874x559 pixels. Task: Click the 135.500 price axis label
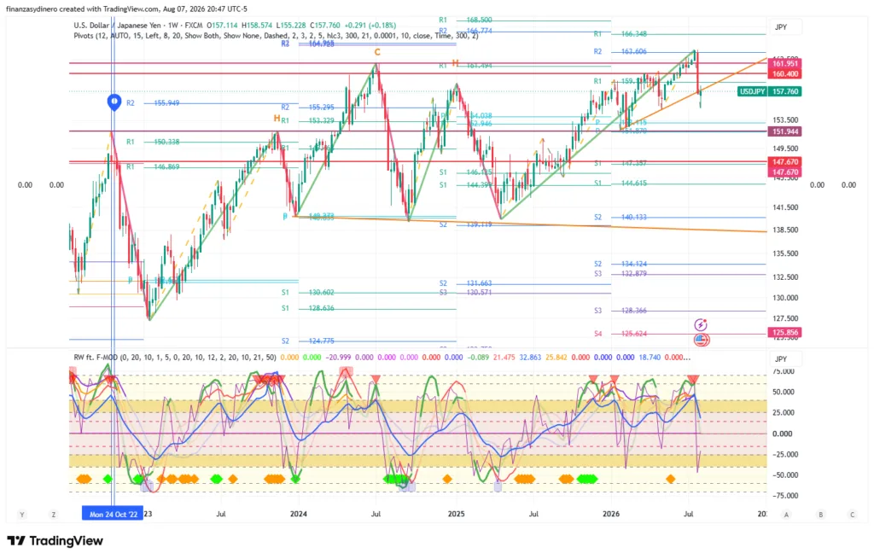[x=785, y=253]
